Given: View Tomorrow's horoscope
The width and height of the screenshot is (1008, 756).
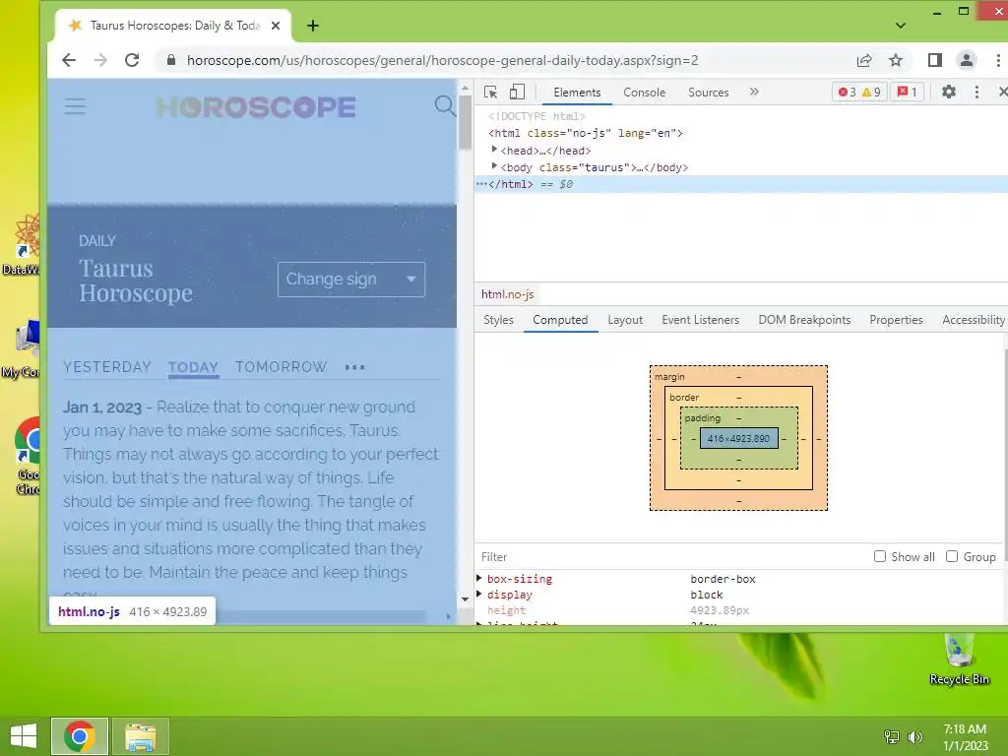Looking at the screenshot, I should [x=281, y=367].
